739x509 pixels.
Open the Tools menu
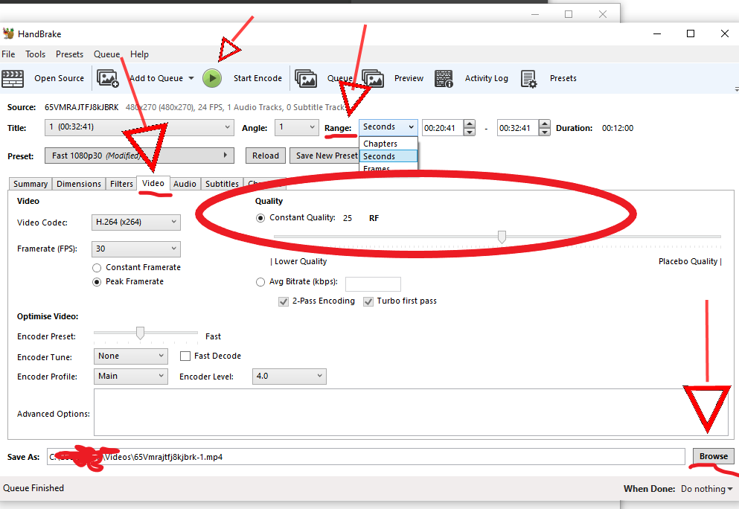click(x=35, y=54)
